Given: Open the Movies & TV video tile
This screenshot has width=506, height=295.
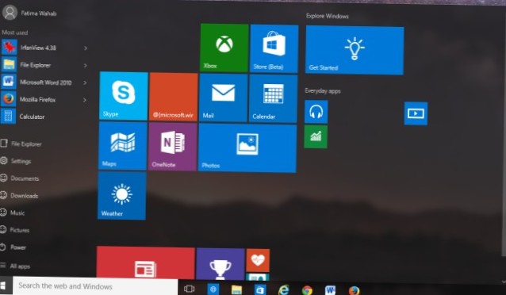Looking at the screenshot, I should coord(416,113).
